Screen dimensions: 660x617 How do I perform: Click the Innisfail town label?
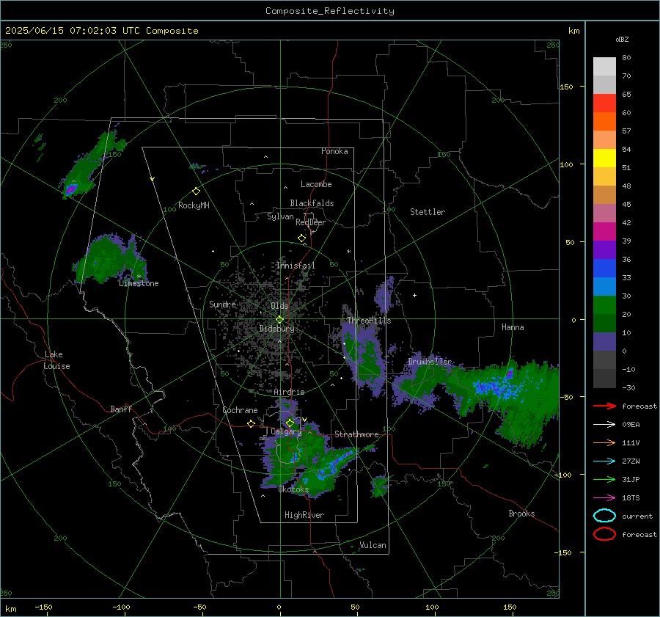(296, 266)
